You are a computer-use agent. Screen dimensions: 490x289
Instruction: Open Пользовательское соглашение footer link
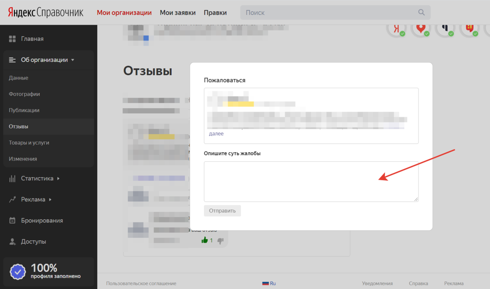(141, 283)
